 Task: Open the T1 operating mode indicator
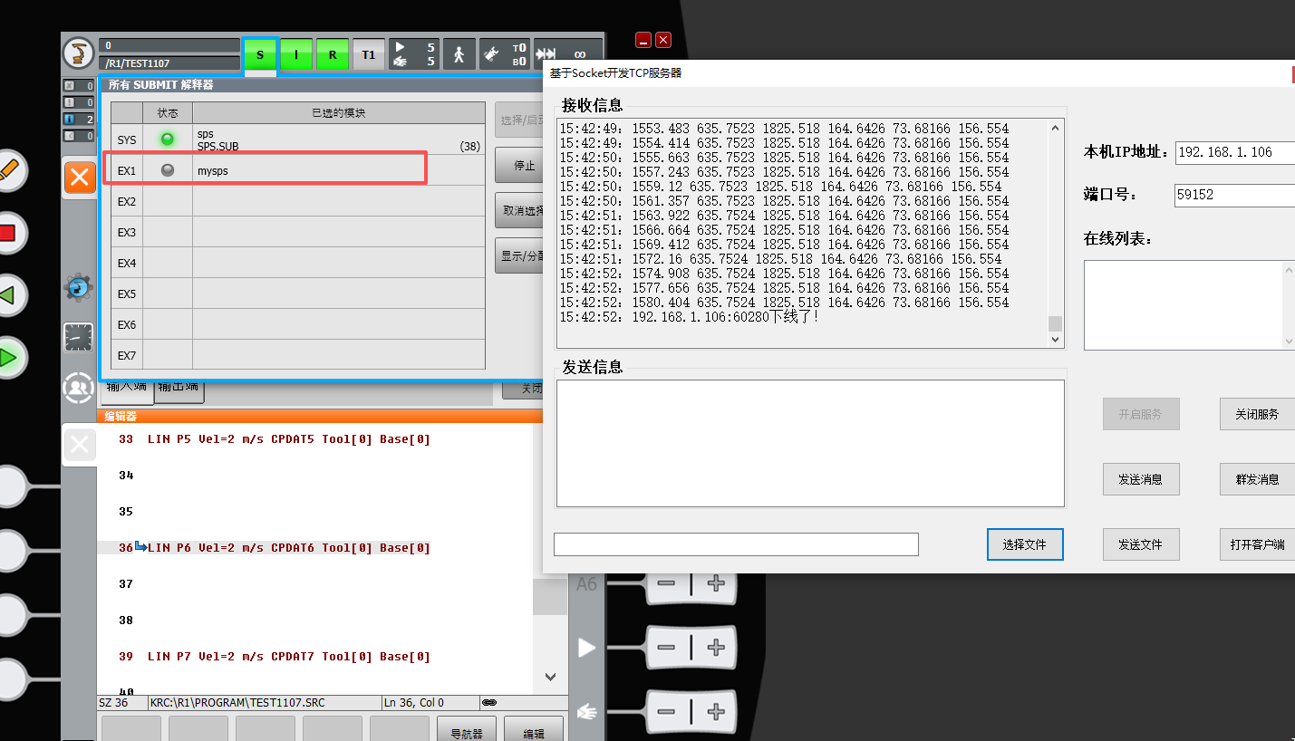[369, 55]
